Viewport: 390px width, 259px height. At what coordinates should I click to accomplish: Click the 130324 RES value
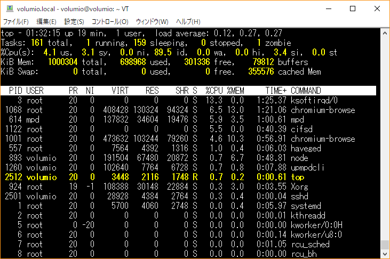(x=146, y=110)
